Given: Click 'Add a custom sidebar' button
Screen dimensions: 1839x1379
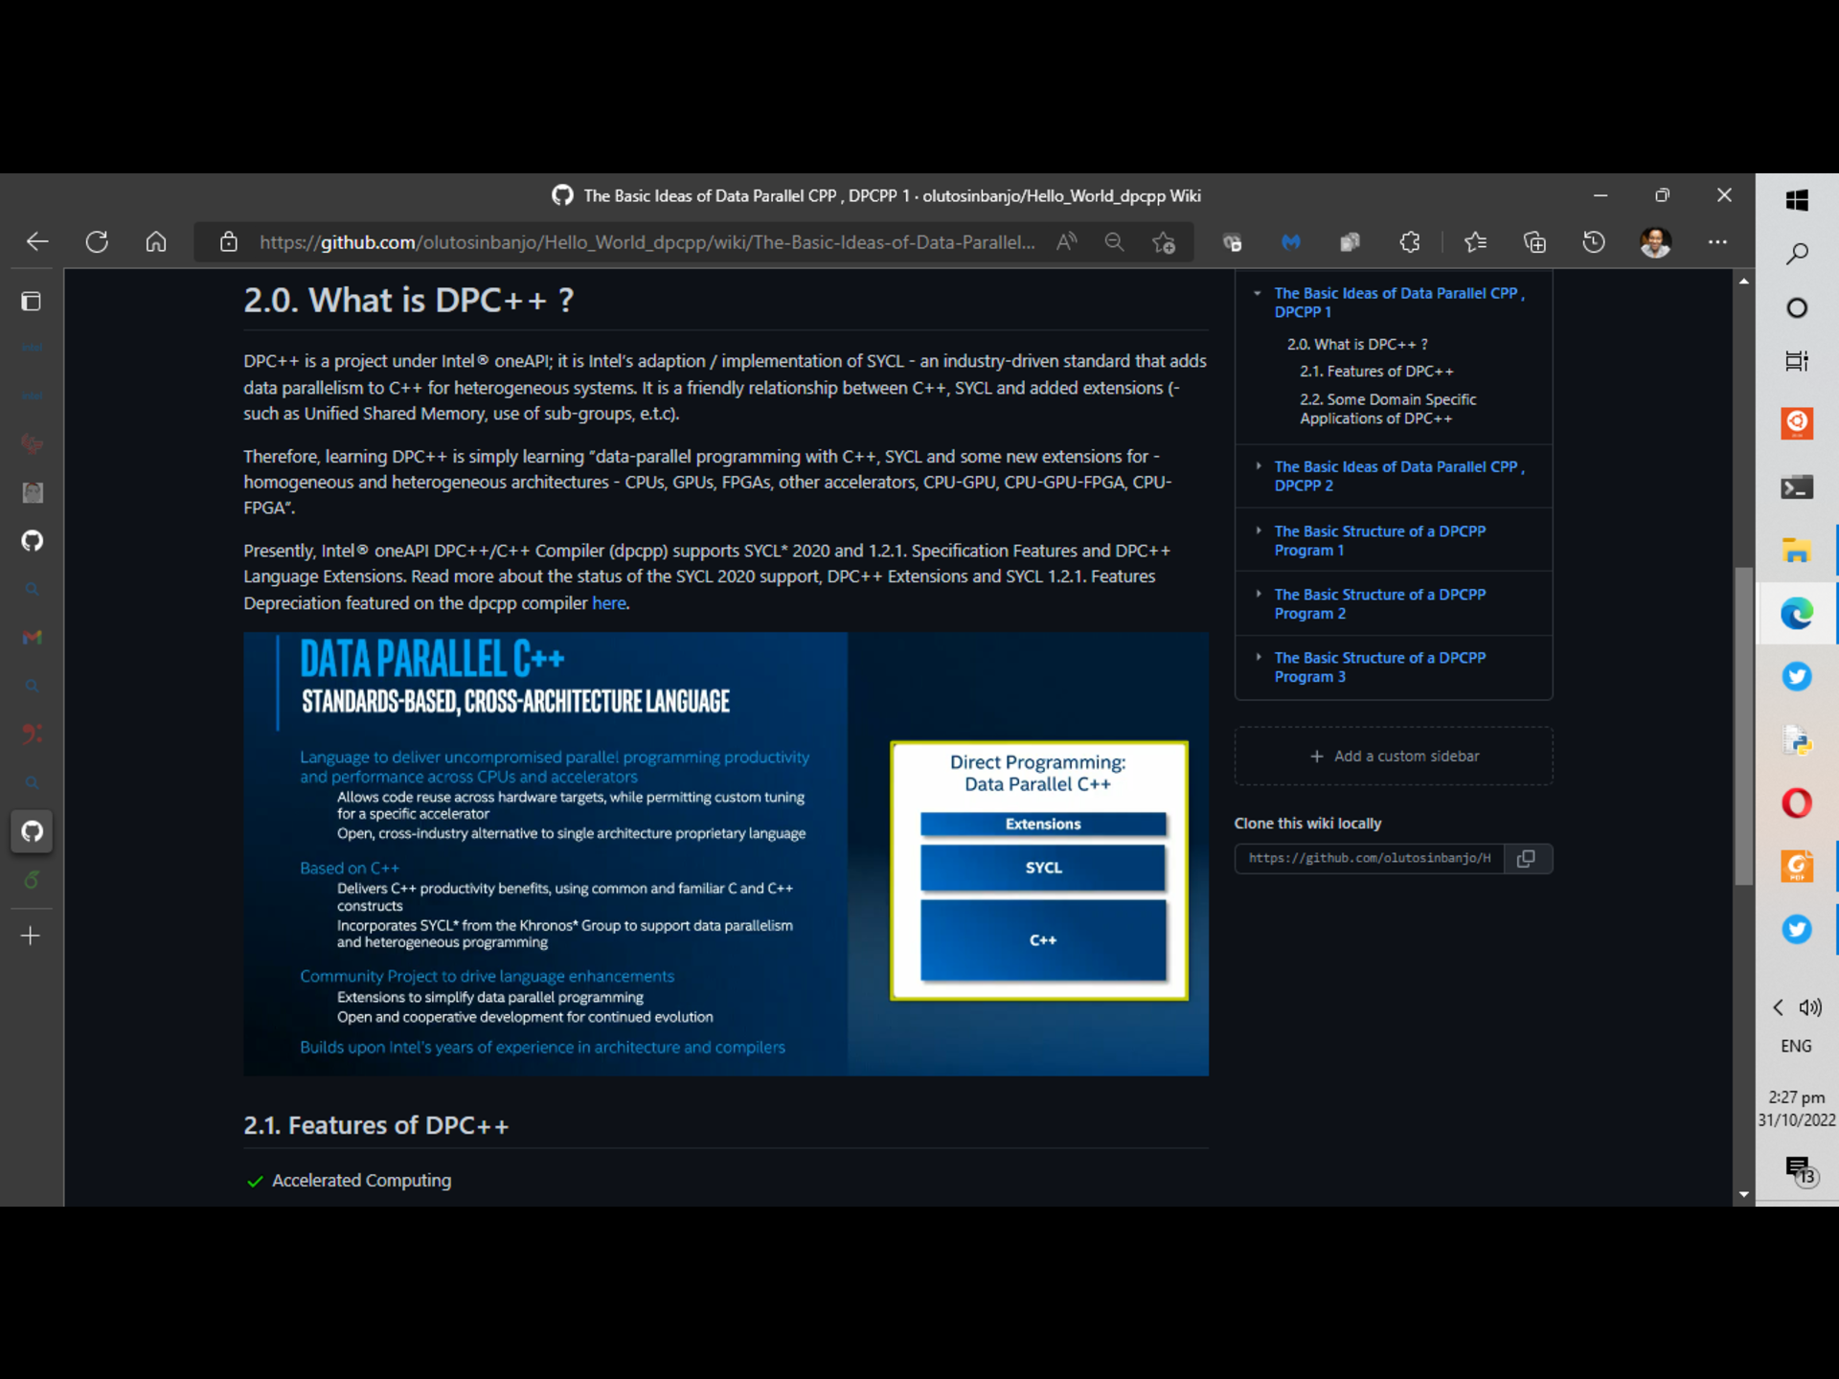Looking at the screenshot, I should click(x=1394, y=757).
